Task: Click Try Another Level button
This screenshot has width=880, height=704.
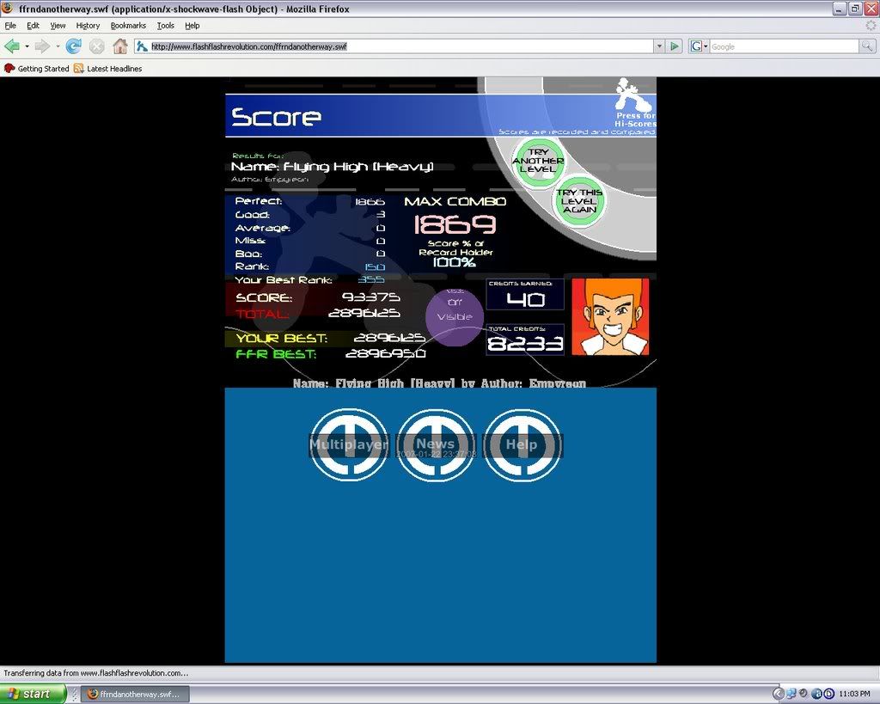Action: pyautogui.click(x=538, y=161)
